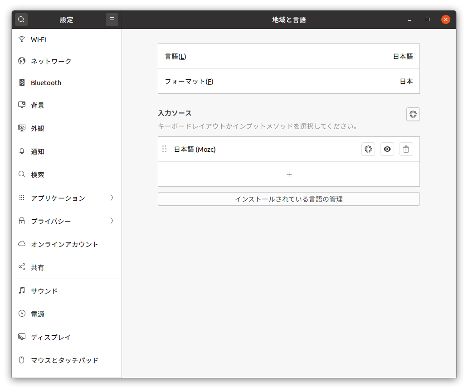Show keyboard layout preview with eye icon
Image resolution: width=468 pixels, height=391 pixels.
[387, 149]
